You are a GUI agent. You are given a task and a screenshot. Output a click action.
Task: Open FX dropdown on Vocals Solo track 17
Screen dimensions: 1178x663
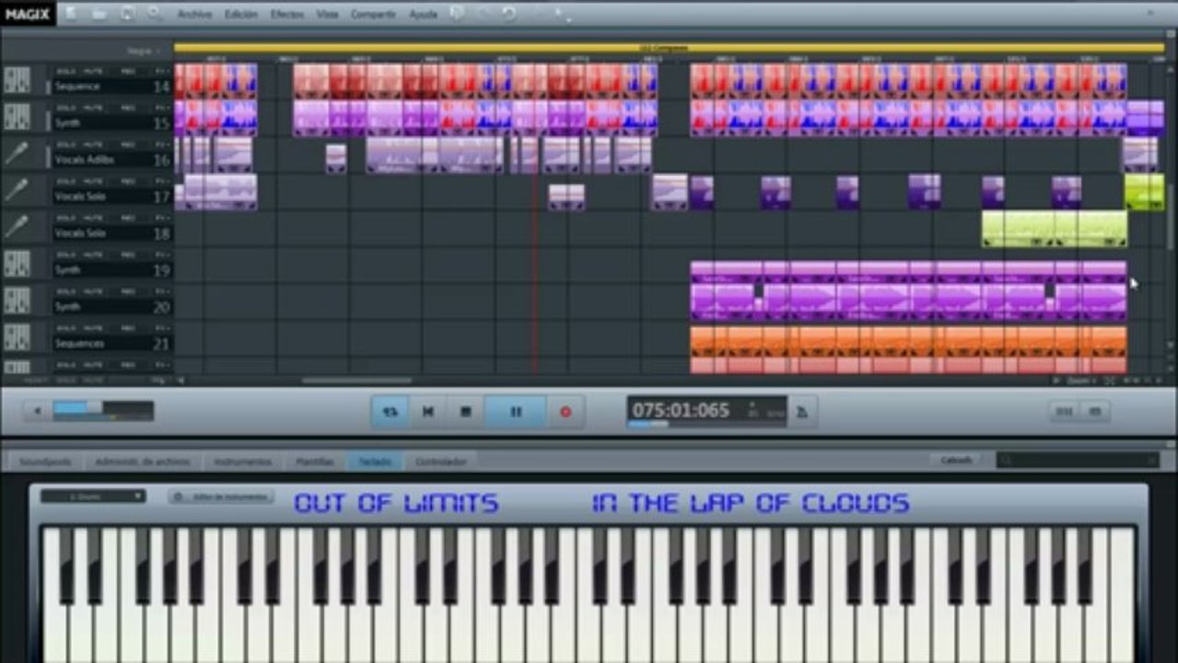coord(162,181)
